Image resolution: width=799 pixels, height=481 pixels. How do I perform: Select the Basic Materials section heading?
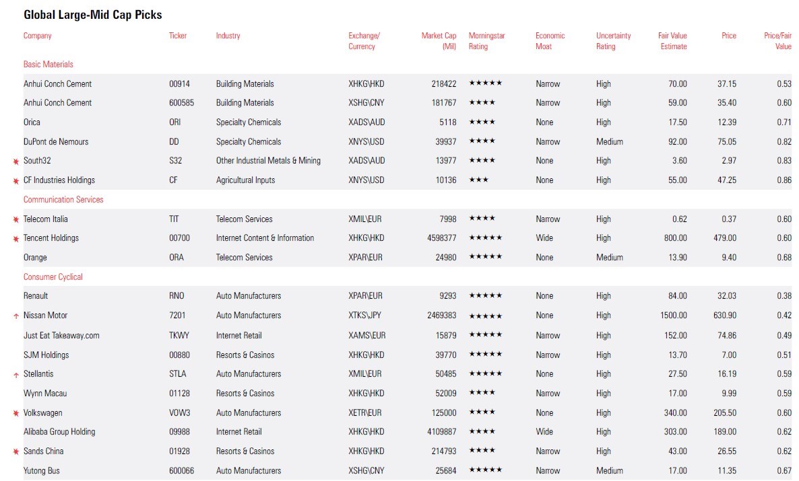pos(49,65)
